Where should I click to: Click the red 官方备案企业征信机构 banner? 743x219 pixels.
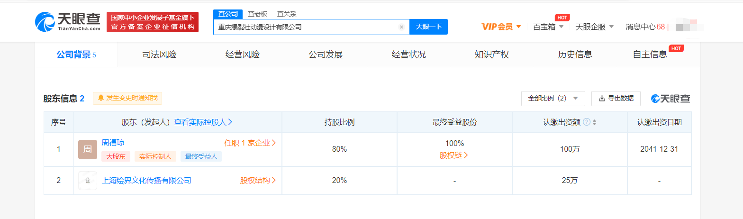(x=153, y=22)
